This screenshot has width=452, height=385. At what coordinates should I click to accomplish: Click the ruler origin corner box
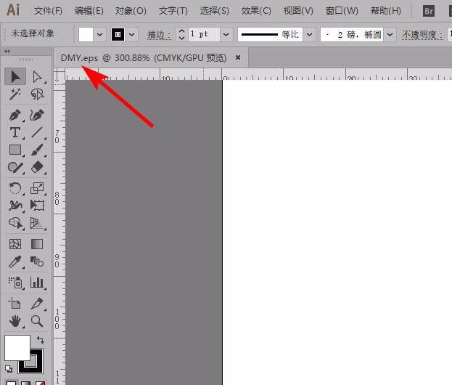pos(59,75)
